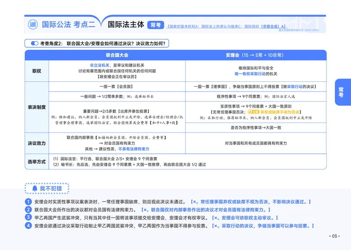
Task: Click the blue answer 联合国仅对内部事务作出的决议
Action: tap(206, 210)
